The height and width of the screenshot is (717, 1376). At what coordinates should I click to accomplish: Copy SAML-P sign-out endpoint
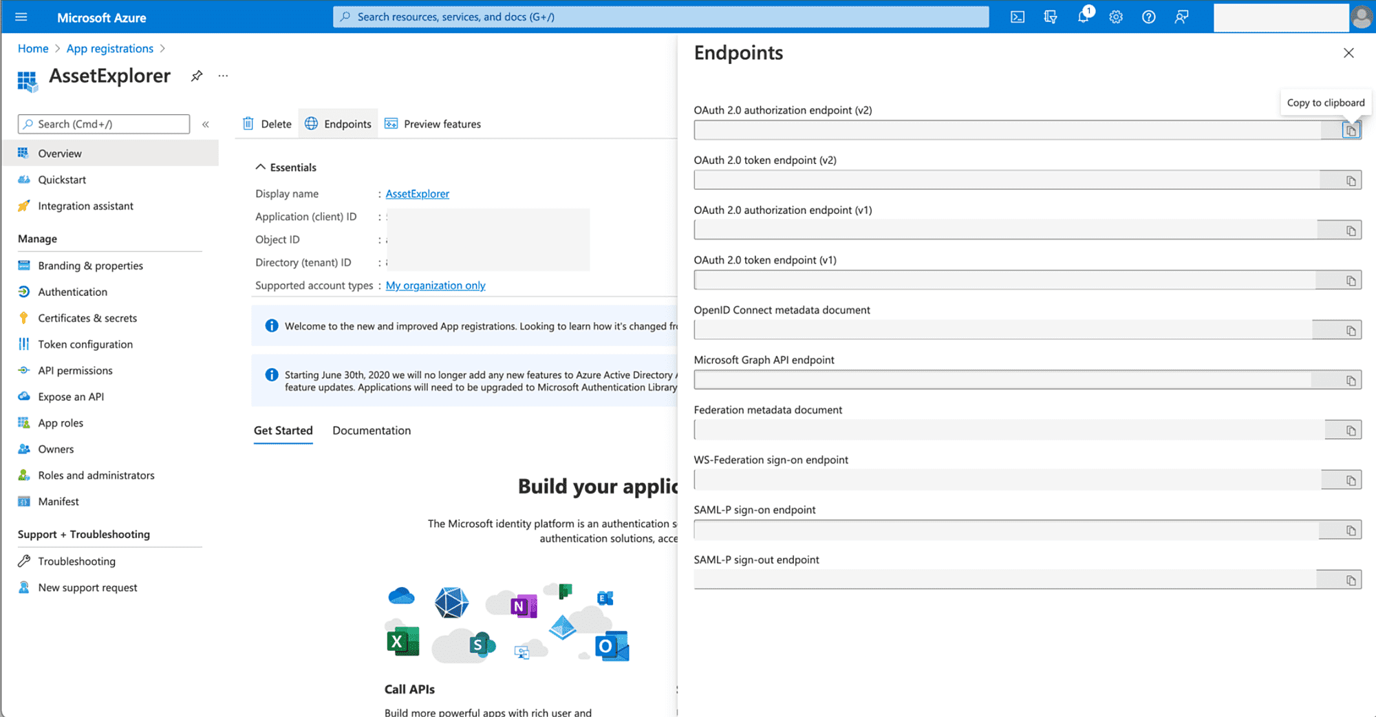[x=1351, y=580]
